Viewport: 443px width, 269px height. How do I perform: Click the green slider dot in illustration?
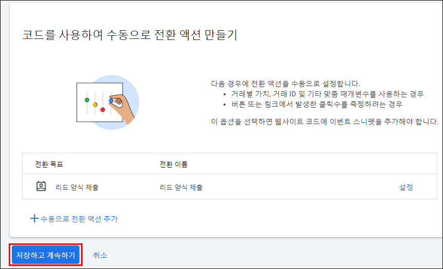(x=87, y=99)
